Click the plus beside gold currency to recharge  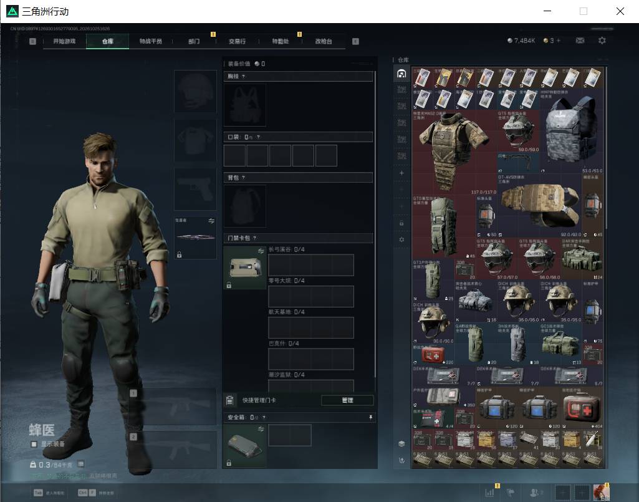559,41
